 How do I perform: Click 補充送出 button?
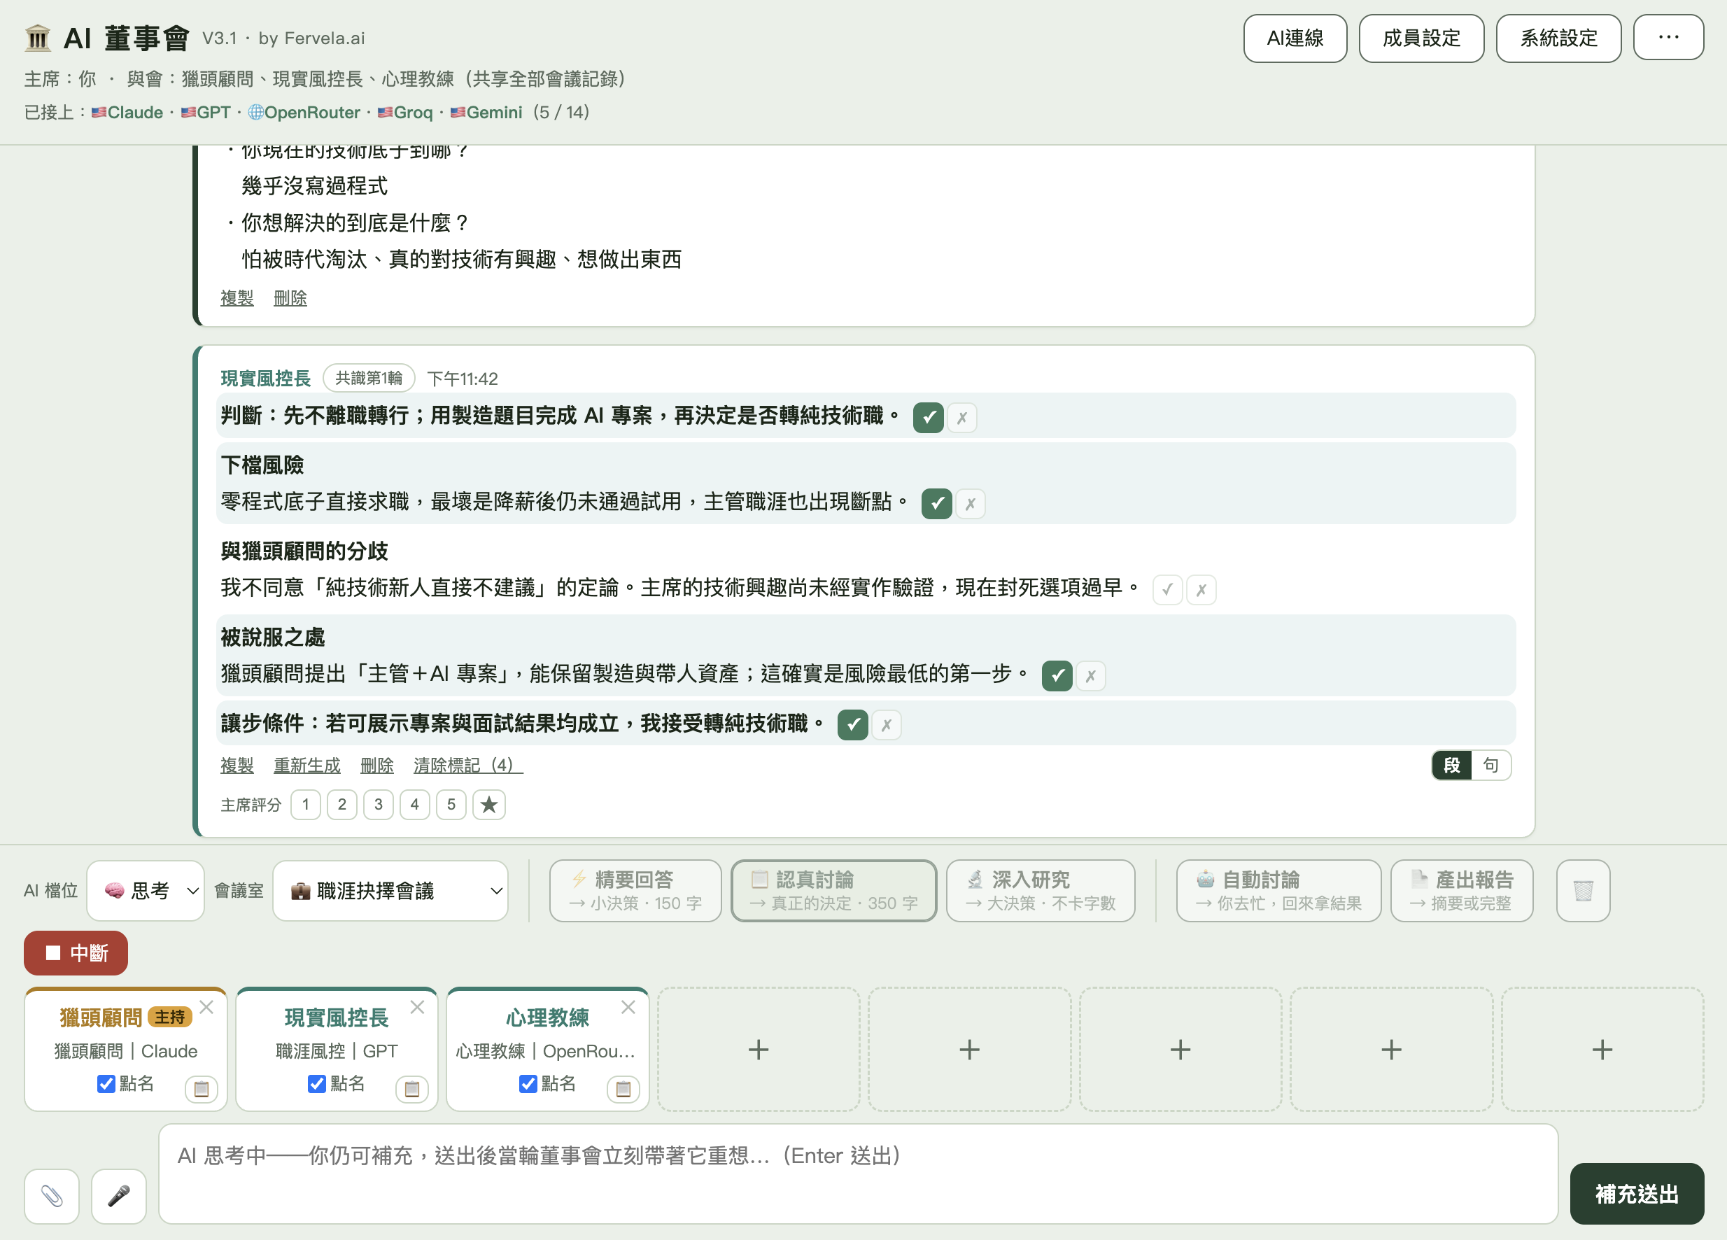(x=1637, y=1194)
